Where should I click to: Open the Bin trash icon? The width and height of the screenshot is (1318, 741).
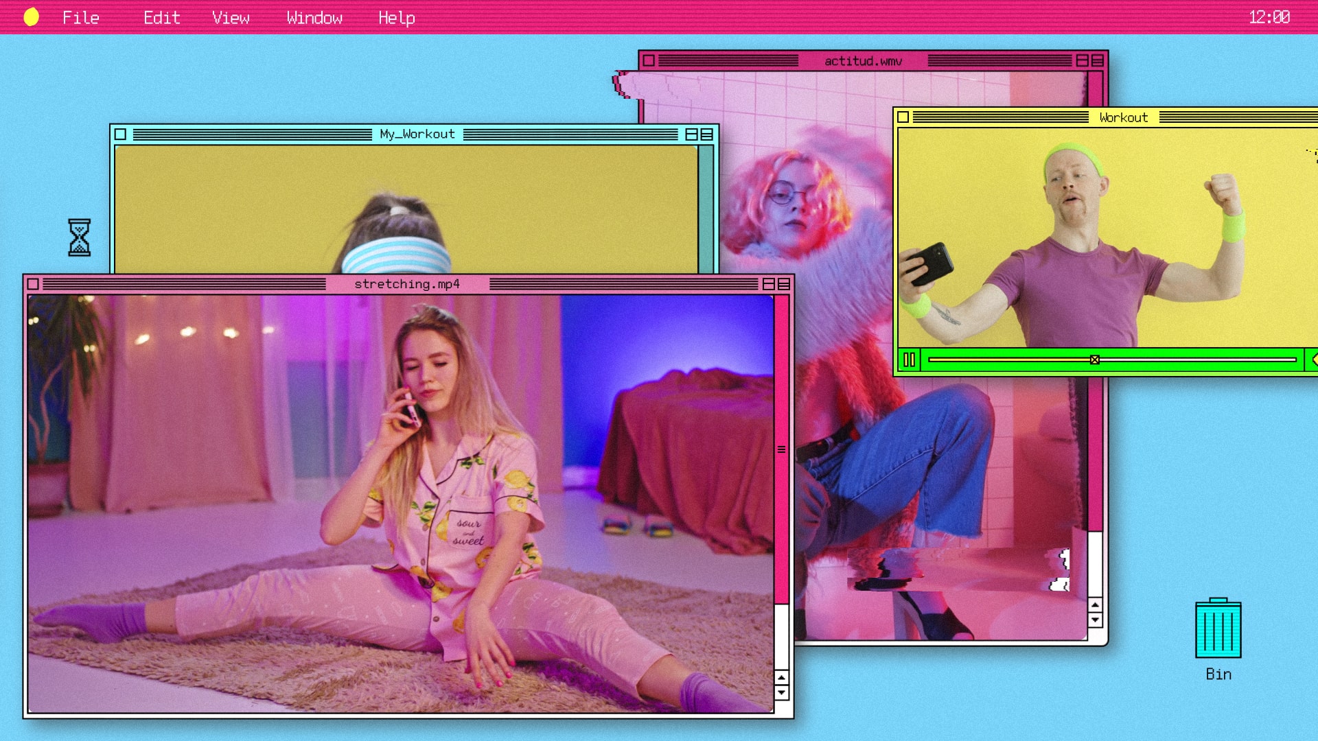(x=1218, y=628)
